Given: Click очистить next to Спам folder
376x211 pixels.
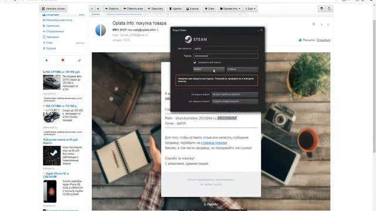Looking at the screenshot, I should (x=80, y=43).
